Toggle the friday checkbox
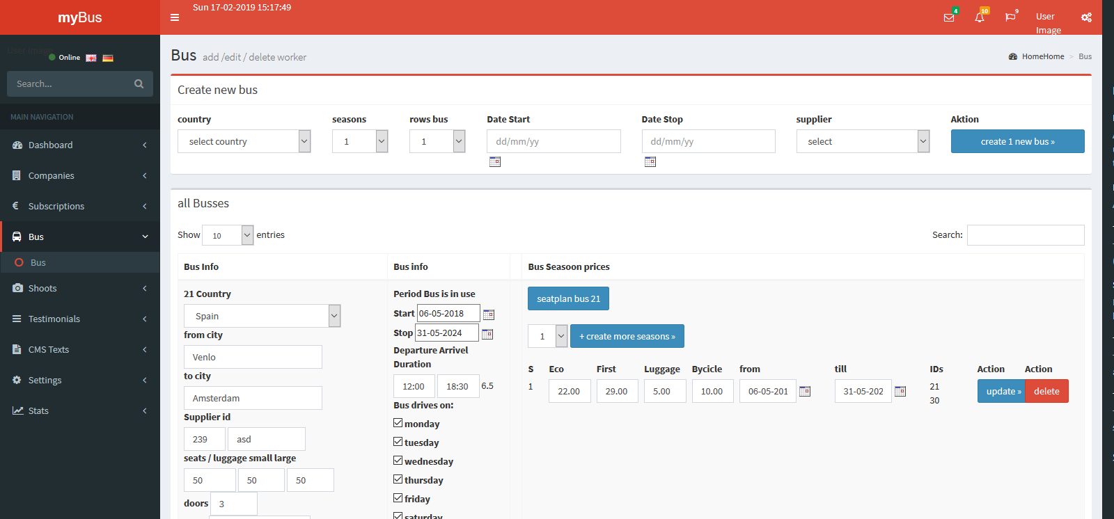Screen dimensions: 1114x519 pos(398,498)
